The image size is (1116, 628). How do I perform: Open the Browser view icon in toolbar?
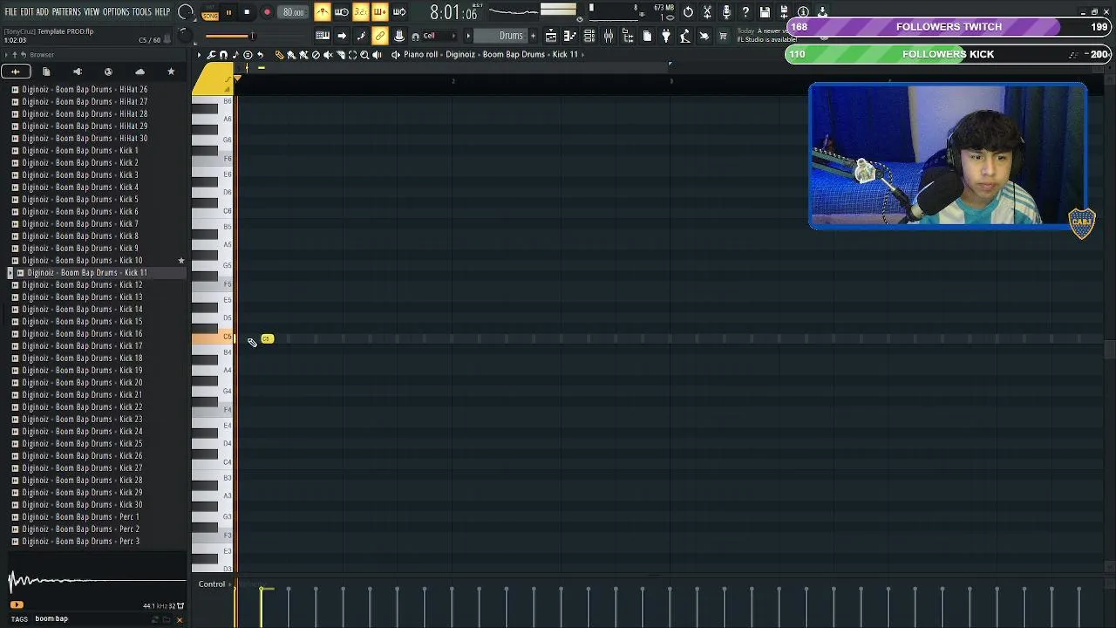pos(628,36)
